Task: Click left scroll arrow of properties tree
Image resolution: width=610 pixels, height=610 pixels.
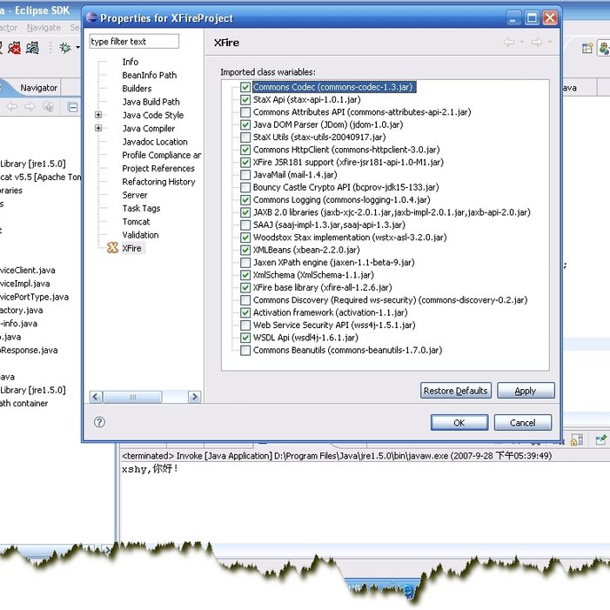Action: click(96, 397)
